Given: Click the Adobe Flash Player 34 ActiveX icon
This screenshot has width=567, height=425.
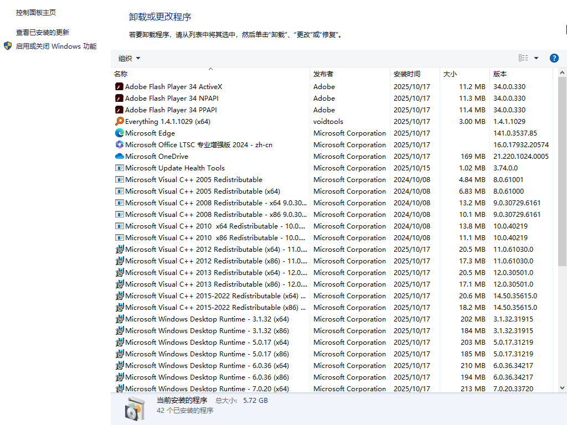Looking at the screenshot, I should (119, 86).
